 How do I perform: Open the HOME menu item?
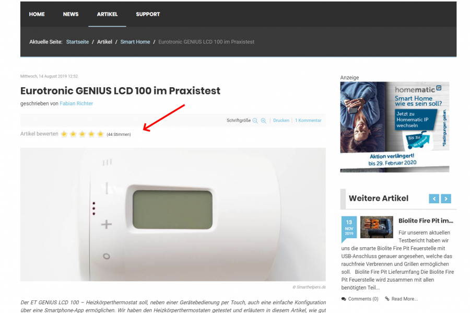(37, 14)
